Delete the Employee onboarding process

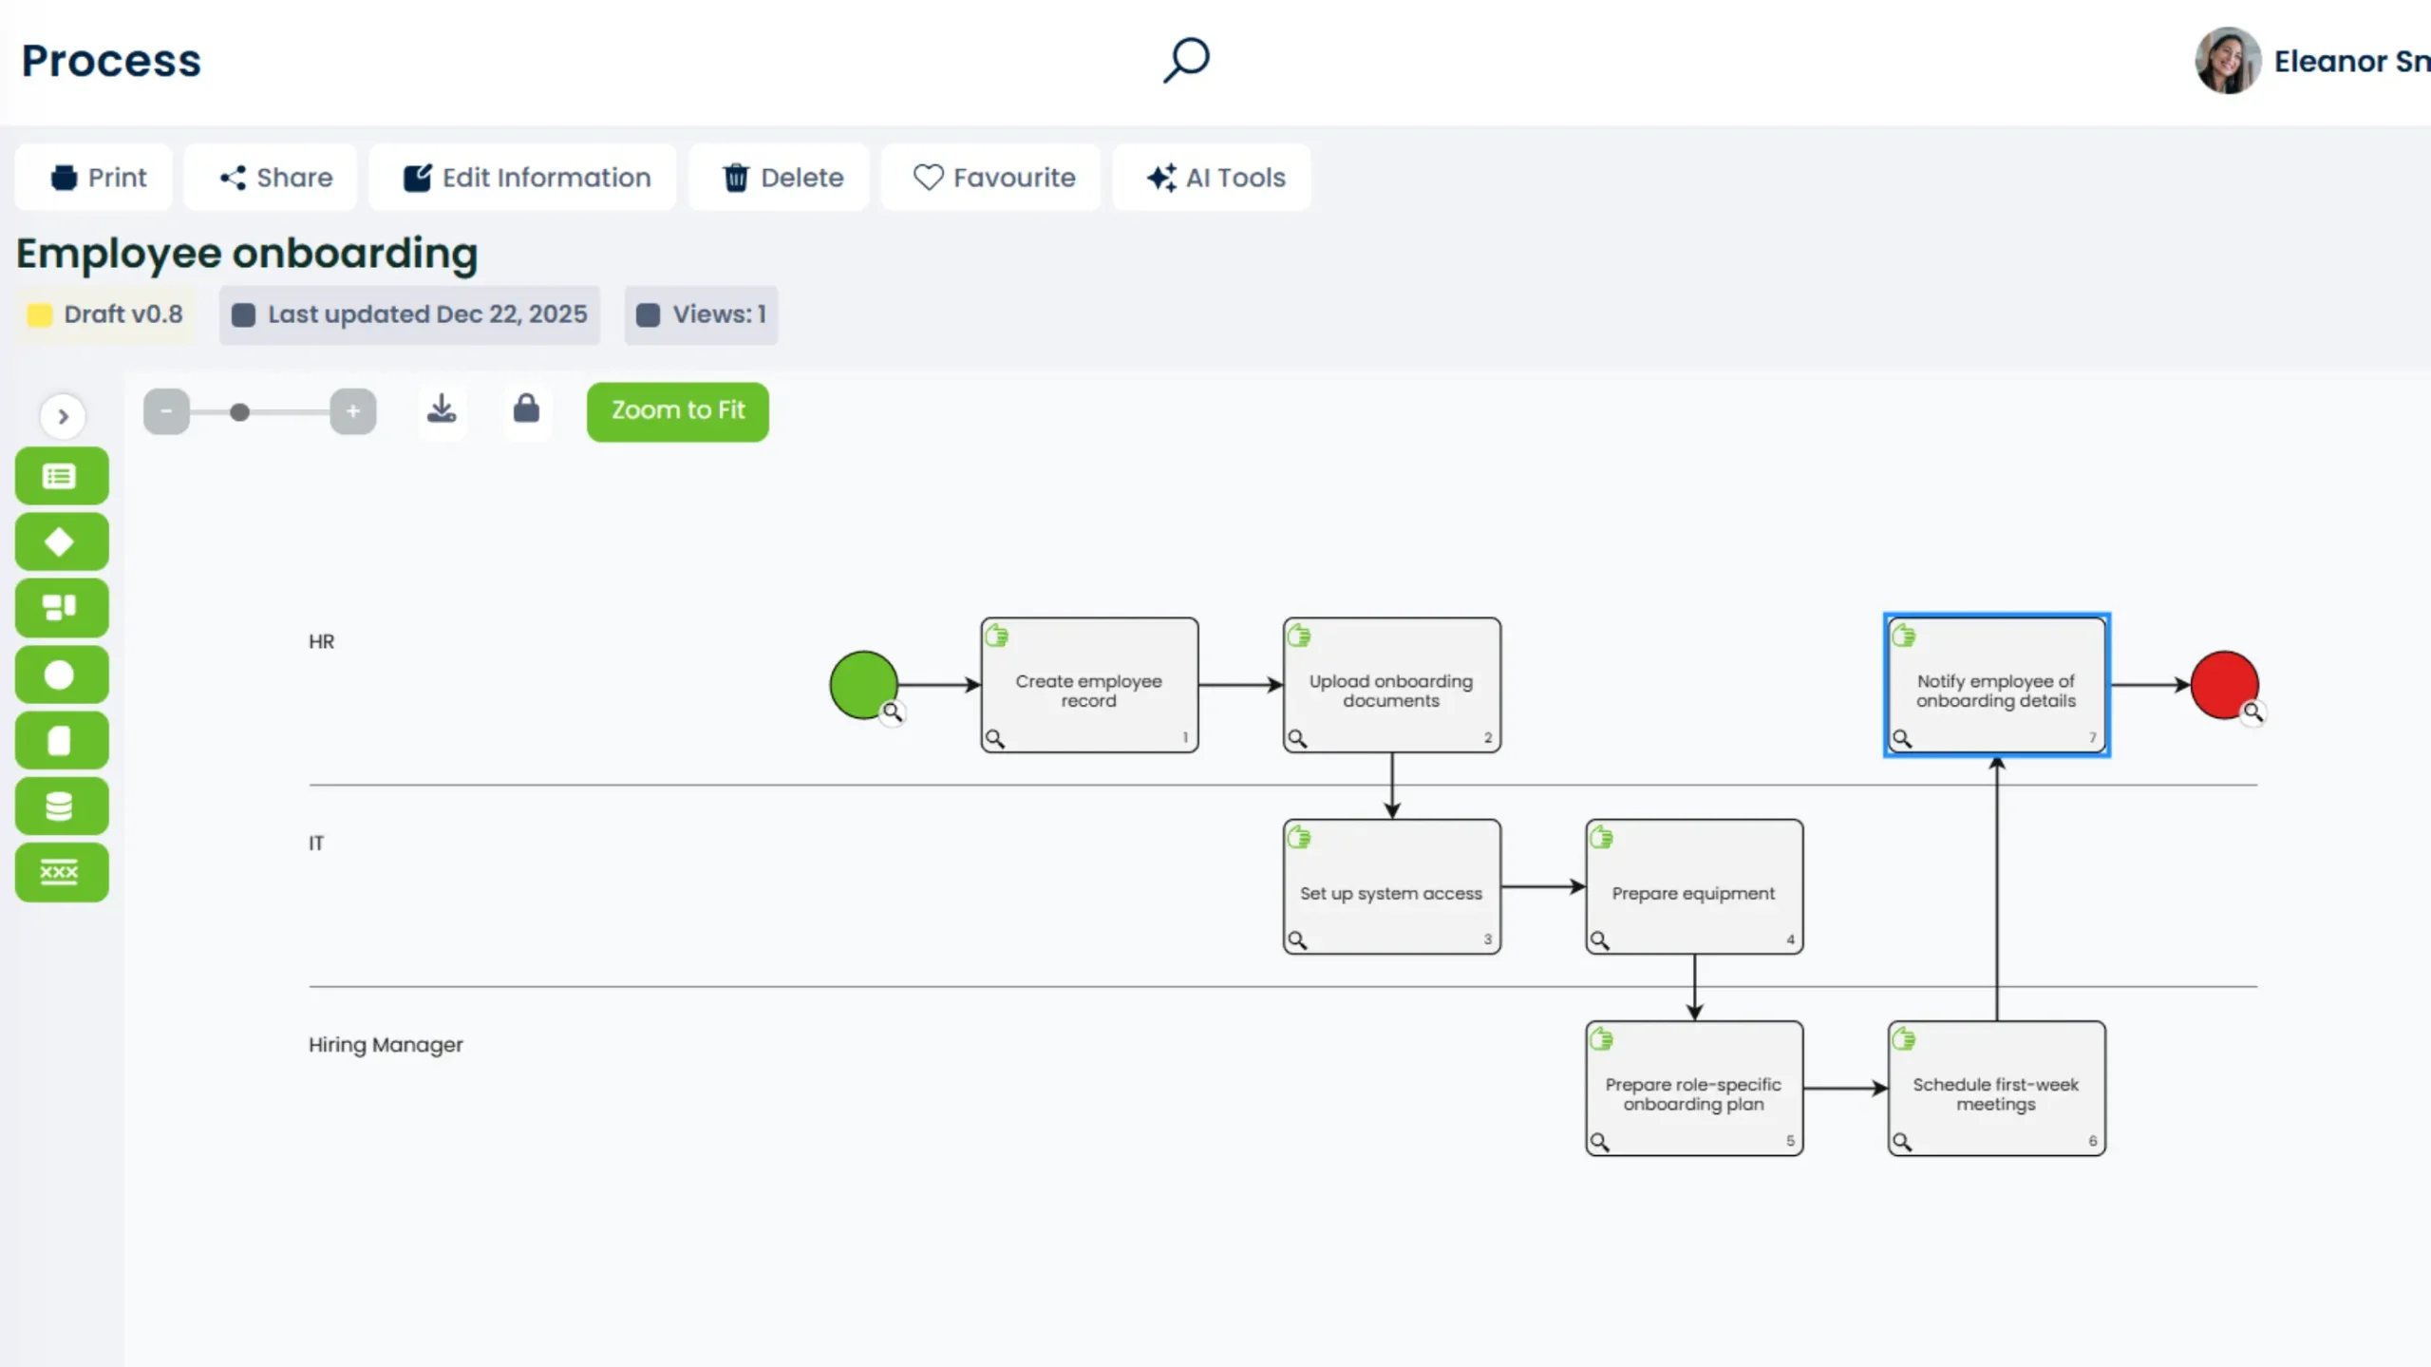coord(779,177)
